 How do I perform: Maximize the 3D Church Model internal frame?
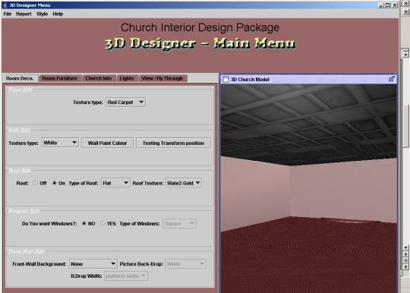coord(392,79)
